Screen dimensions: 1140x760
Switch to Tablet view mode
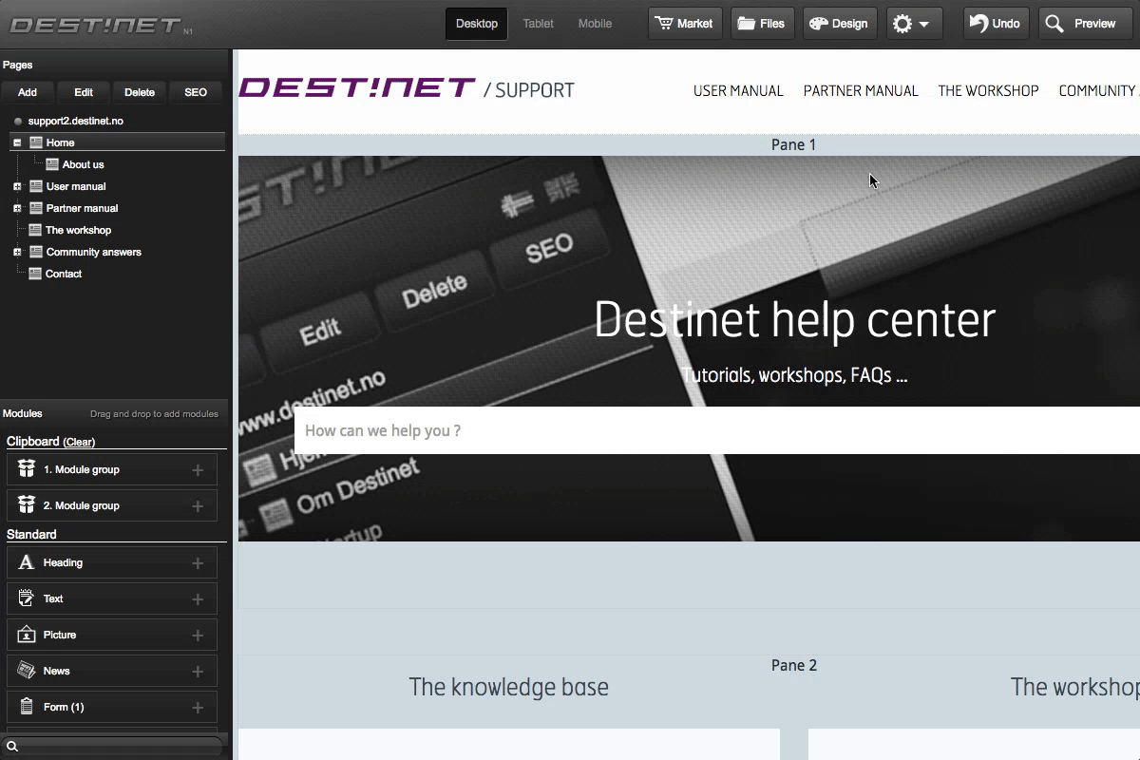(x=538, y=24)
